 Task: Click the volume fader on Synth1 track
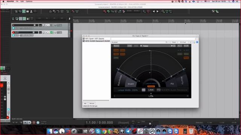coord(34,32)
